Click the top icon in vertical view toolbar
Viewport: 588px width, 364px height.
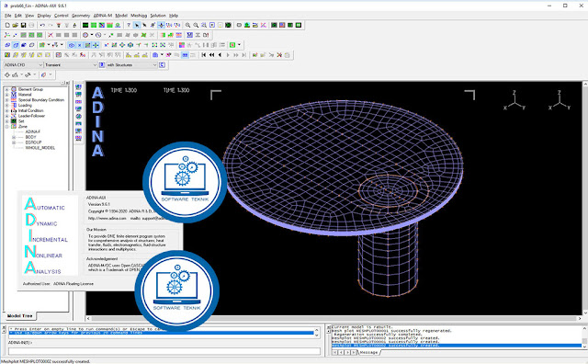click(x=78, y=86)
